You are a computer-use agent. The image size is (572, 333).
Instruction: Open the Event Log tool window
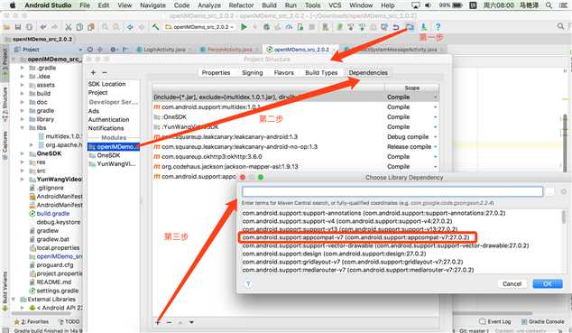(495, 321)
